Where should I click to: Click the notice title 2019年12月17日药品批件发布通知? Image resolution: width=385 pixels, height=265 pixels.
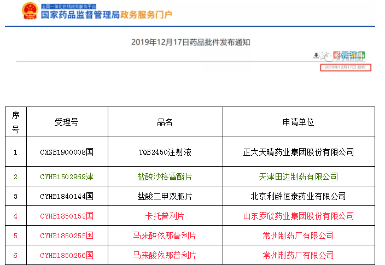coord(191,42)
